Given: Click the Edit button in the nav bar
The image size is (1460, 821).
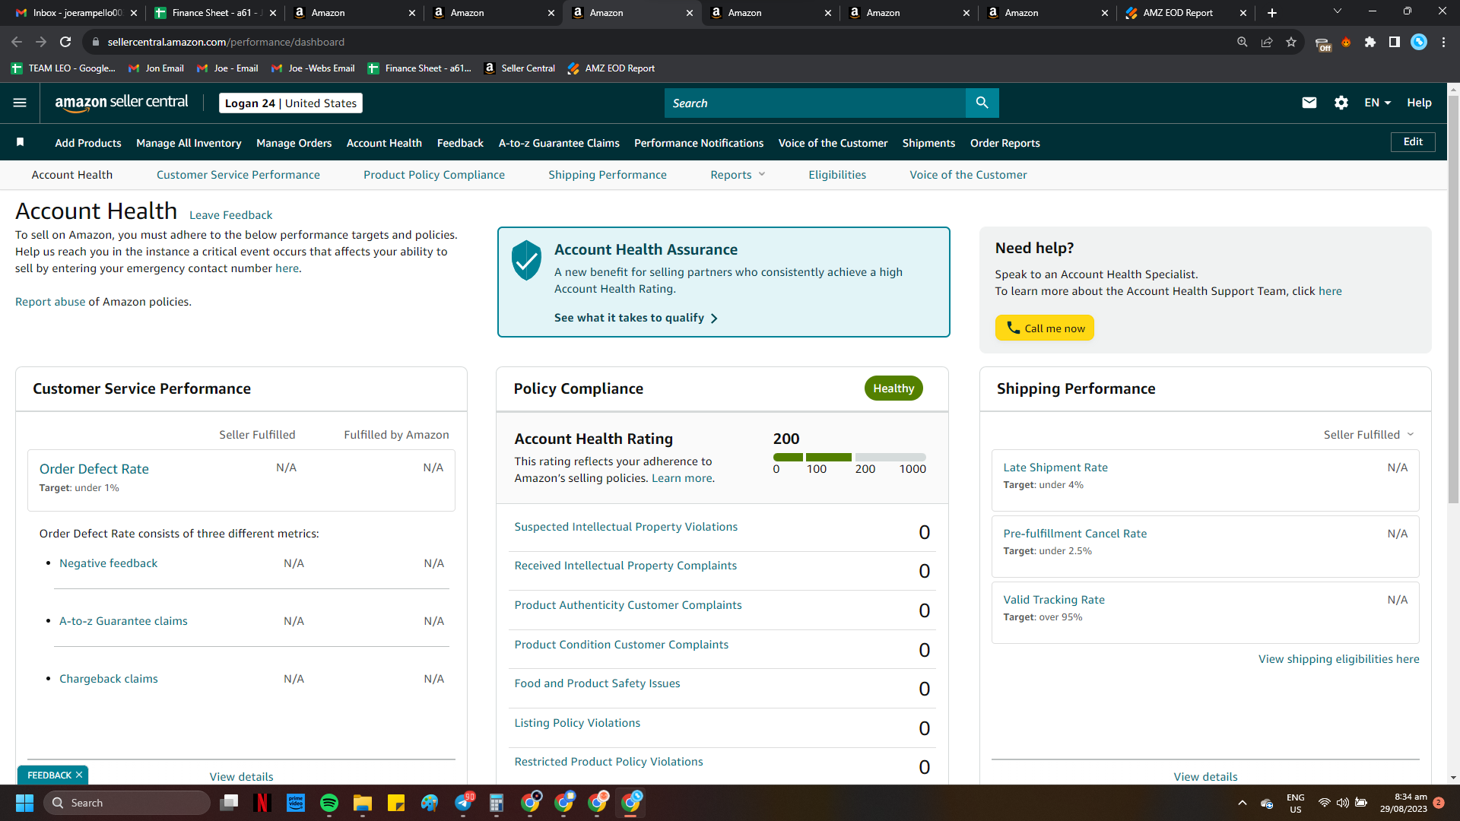Looking at the screenshot, I should tap(1413, 142).
